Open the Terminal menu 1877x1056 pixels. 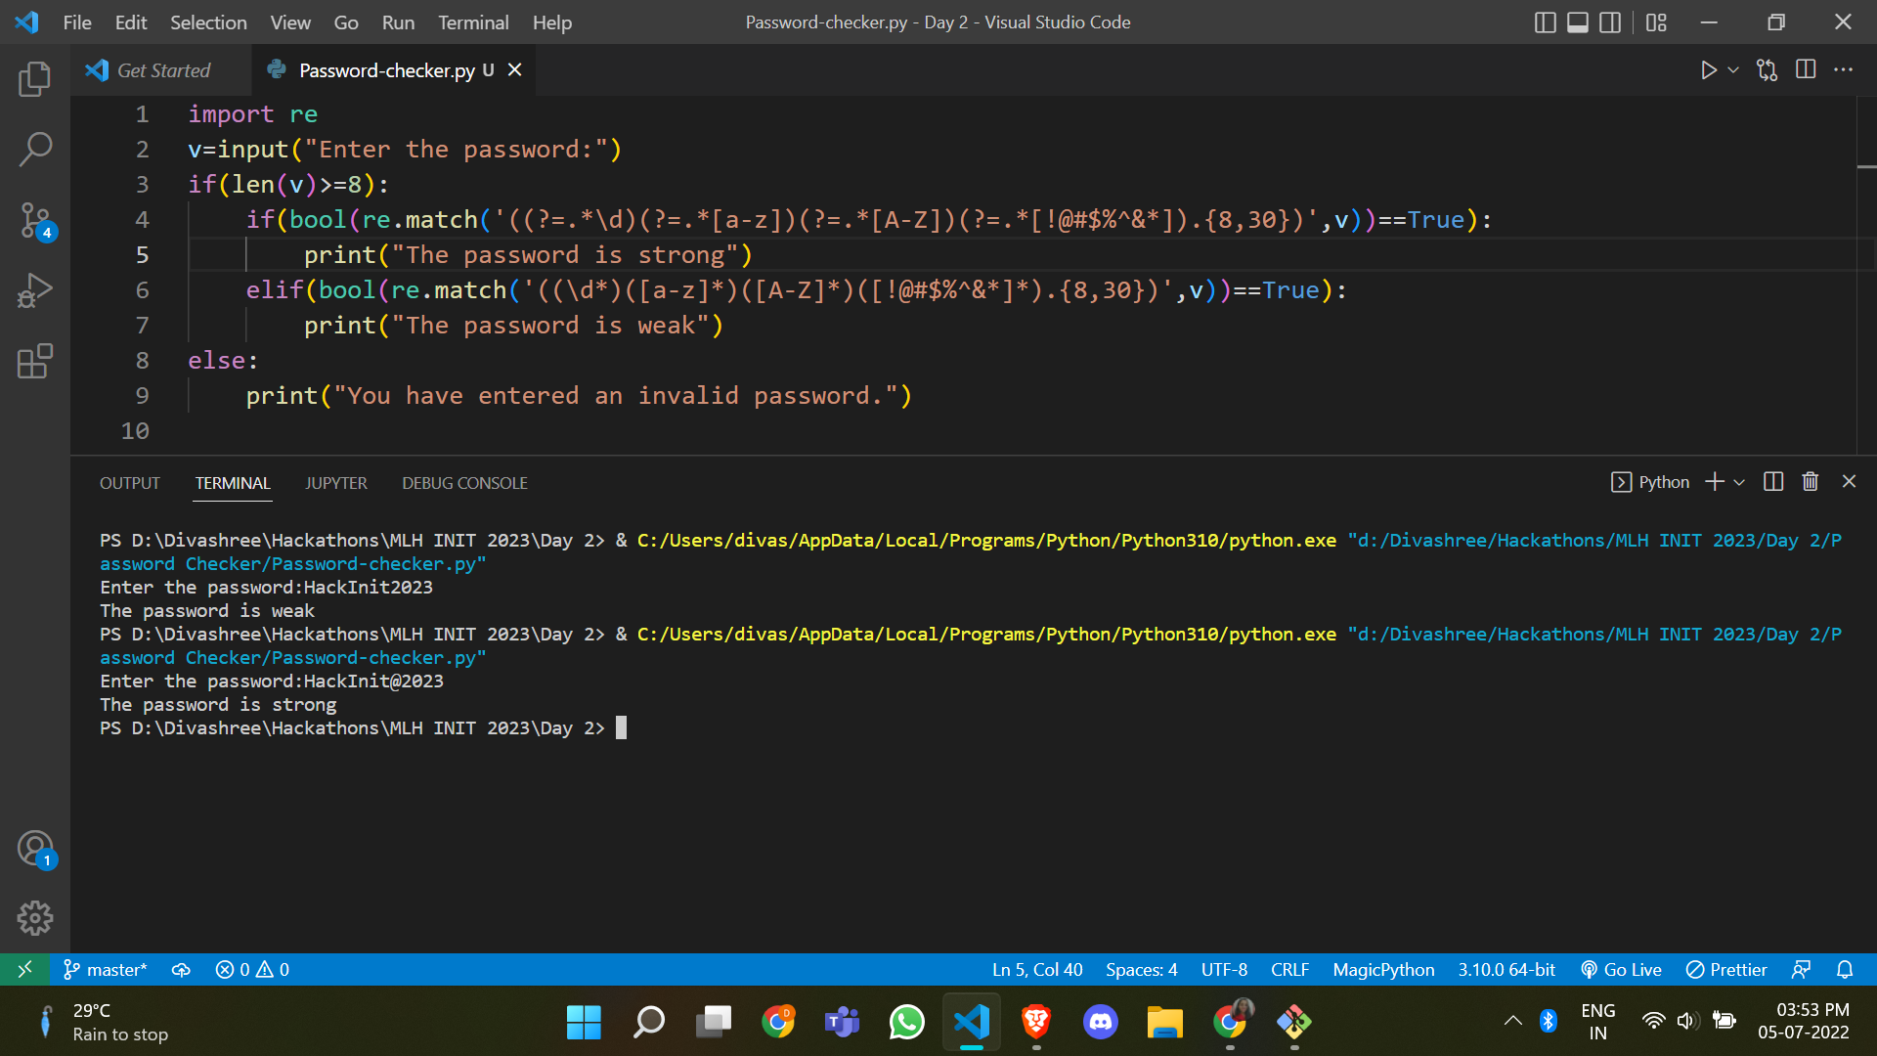[473, 22]
